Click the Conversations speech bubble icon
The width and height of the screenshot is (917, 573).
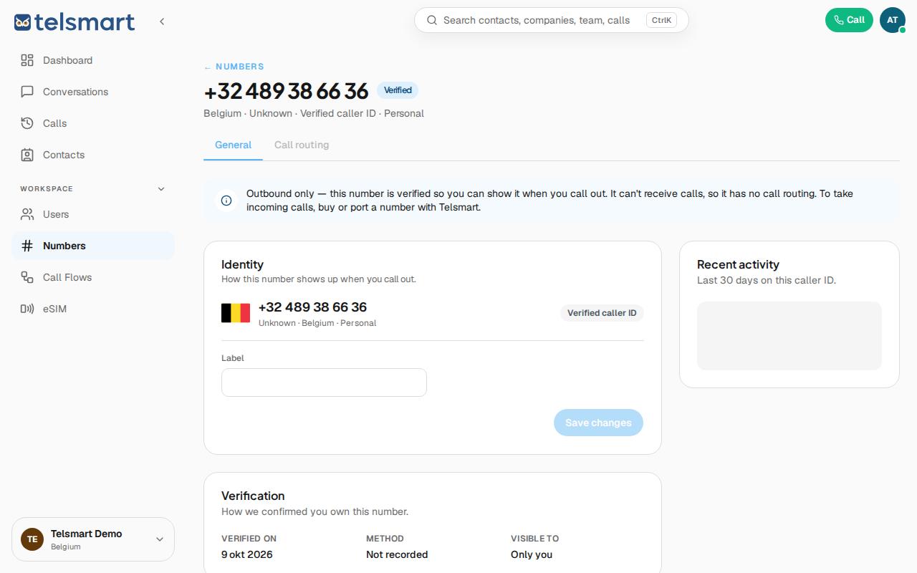coord(27,92)
